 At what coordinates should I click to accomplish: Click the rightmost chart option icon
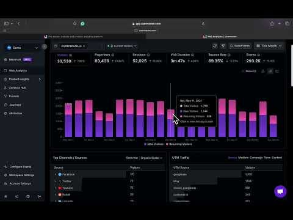[x=277, y=71]
